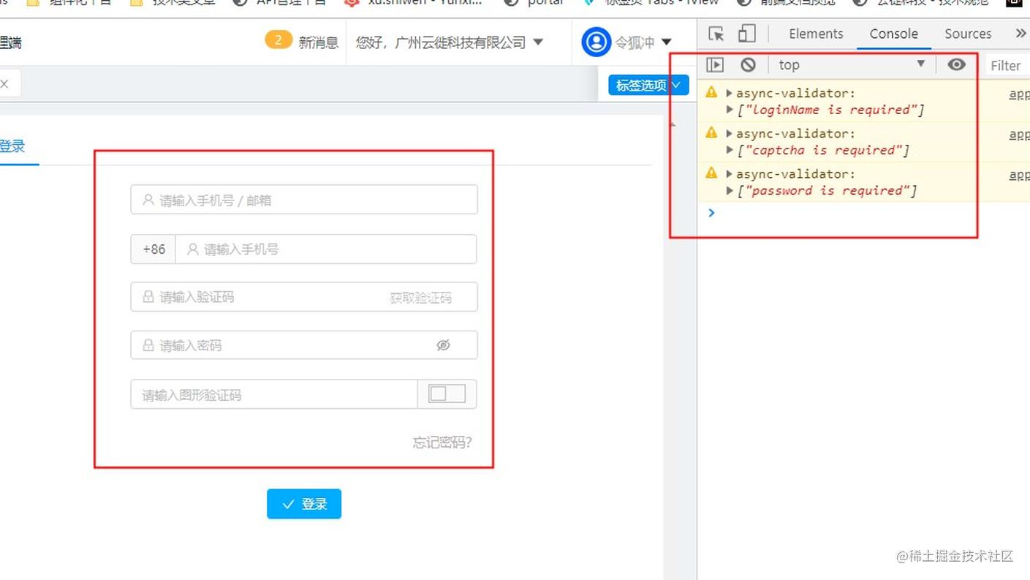Open the 标签选项 dropdown menu
The width and height of the screenshot is (1030, 580).
pos(647,85)
